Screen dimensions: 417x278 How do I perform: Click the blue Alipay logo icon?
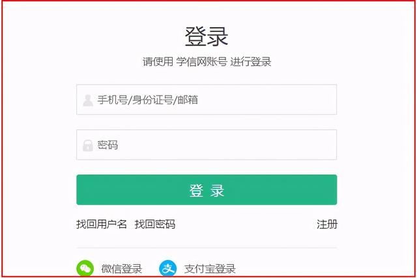[168, 268]
